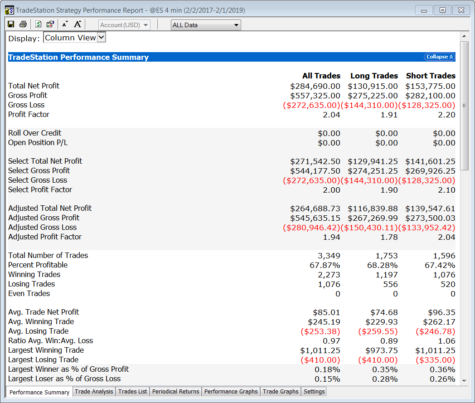Open the Account (USD) dropdown
The image size is (475, 403).
(x=124, y=25)
